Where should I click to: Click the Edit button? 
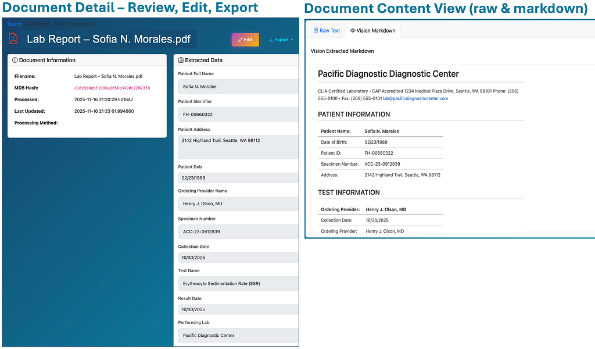245,40
